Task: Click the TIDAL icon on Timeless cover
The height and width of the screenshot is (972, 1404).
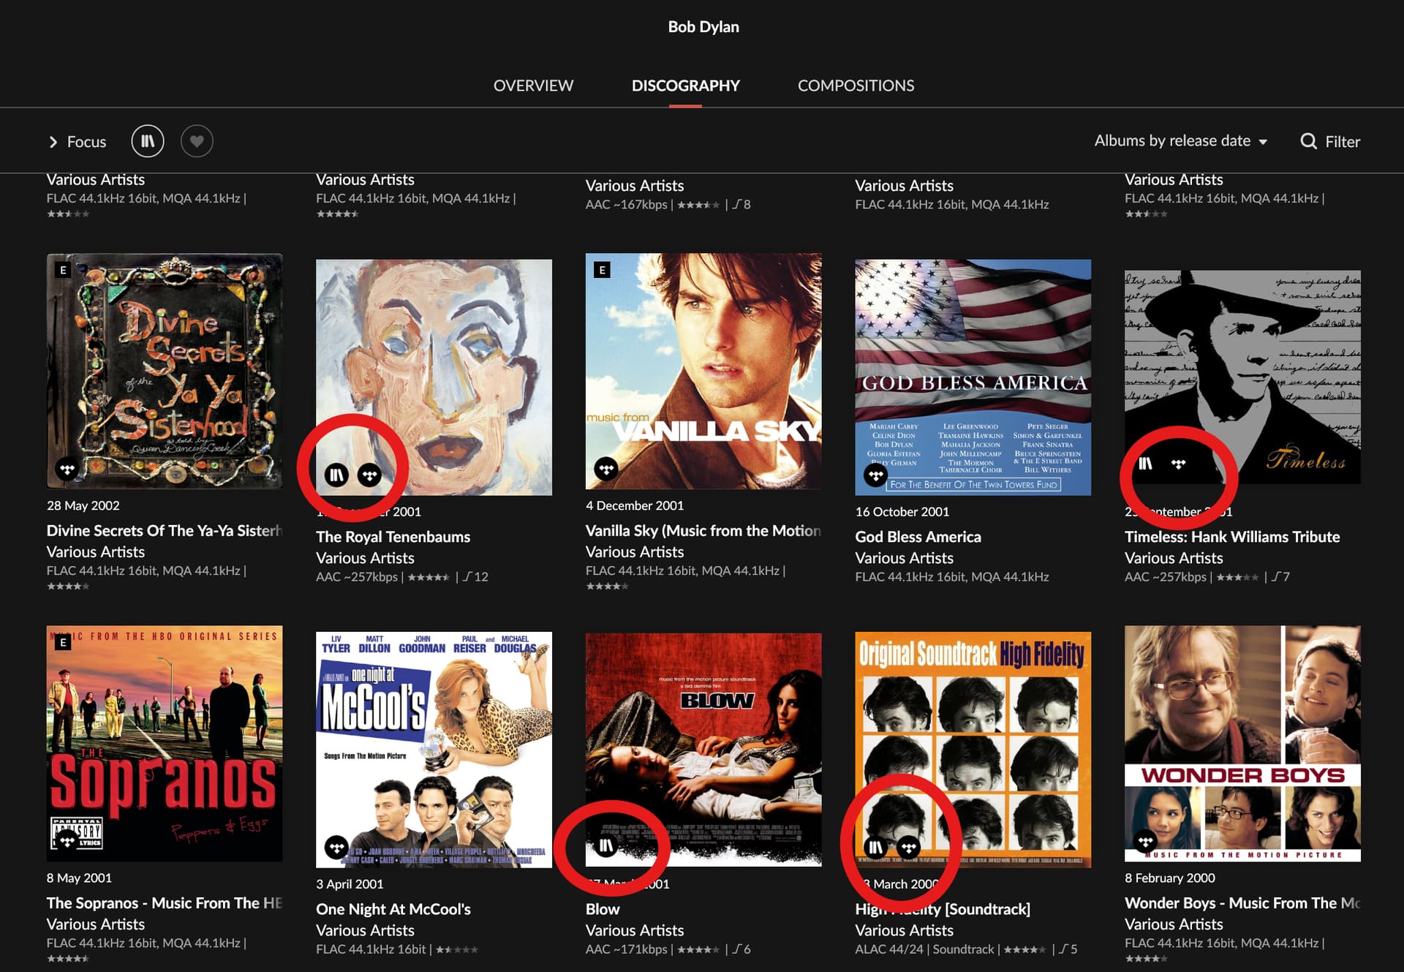Action: pos(1178,464)
